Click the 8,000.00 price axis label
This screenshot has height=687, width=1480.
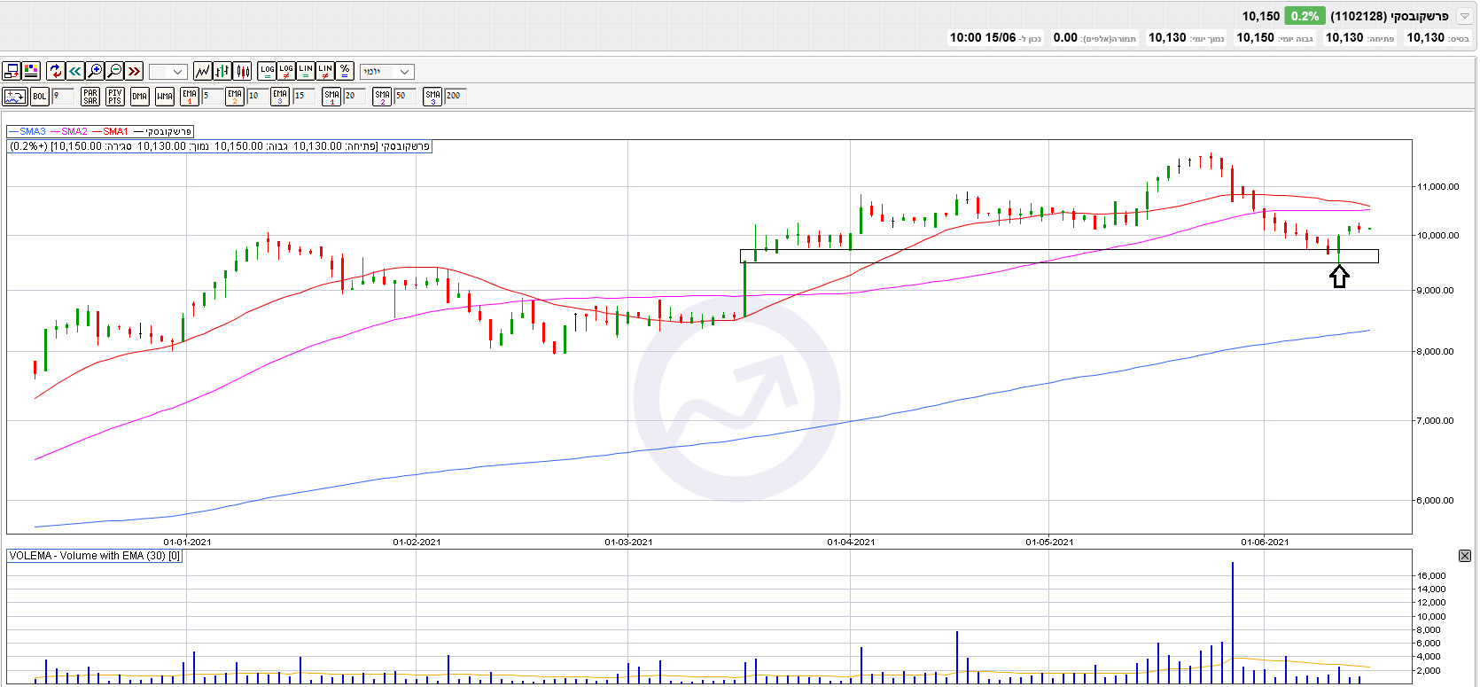(1435, 351)
